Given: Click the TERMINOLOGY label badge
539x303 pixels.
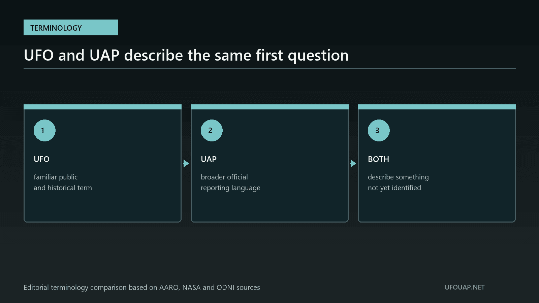Looking at the screenshot, I should tap(71, 27).
